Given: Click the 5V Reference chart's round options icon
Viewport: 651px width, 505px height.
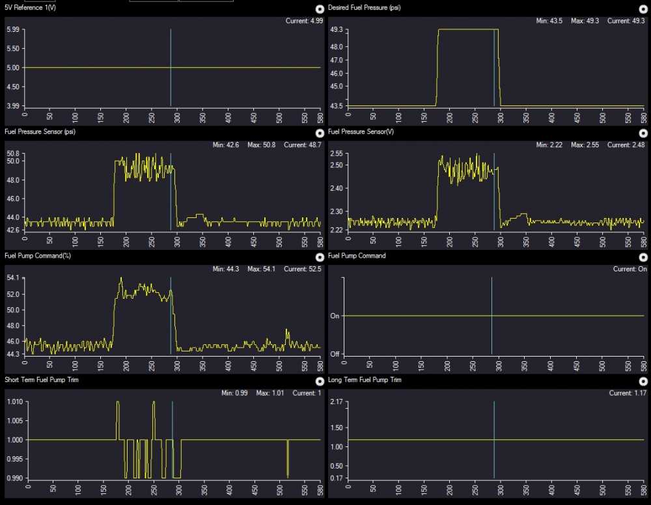Looking at the screenshot, I should (x=320, y=9).
